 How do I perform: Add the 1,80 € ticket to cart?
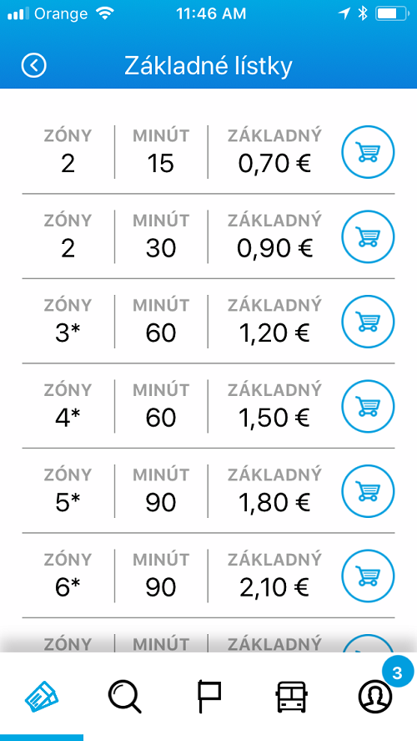coord(368,490)
